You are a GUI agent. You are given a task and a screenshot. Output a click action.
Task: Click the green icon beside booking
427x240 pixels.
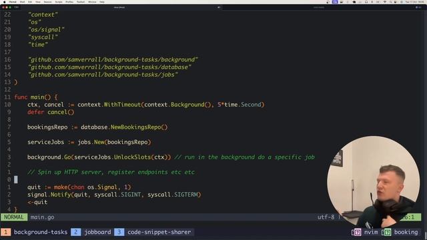click(x=386, y=232)
